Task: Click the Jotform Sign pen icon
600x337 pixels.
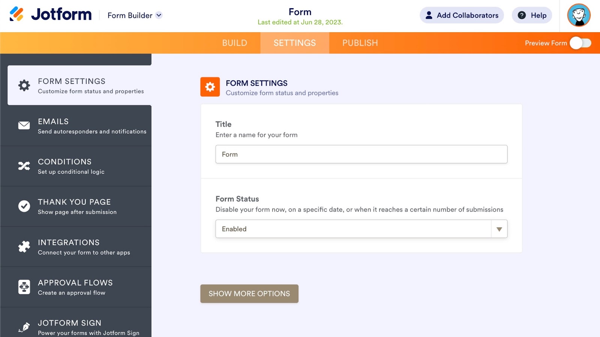Action: click(x=24, y=327)
